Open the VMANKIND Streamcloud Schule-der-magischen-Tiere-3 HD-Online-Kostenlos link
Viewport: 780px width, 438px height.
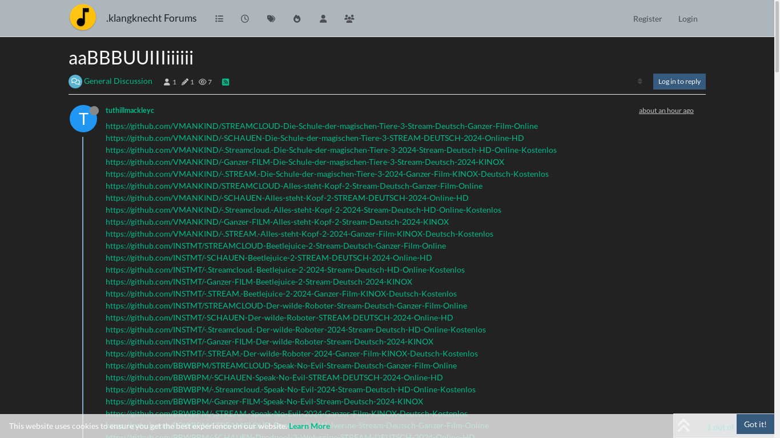(x=331, y=150)
